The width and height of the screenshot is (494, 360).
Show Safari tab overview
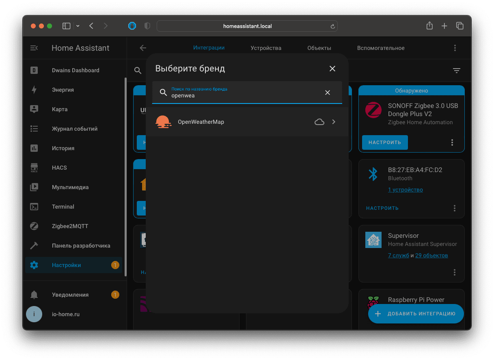pyautogui.click(x=460, y=26)
